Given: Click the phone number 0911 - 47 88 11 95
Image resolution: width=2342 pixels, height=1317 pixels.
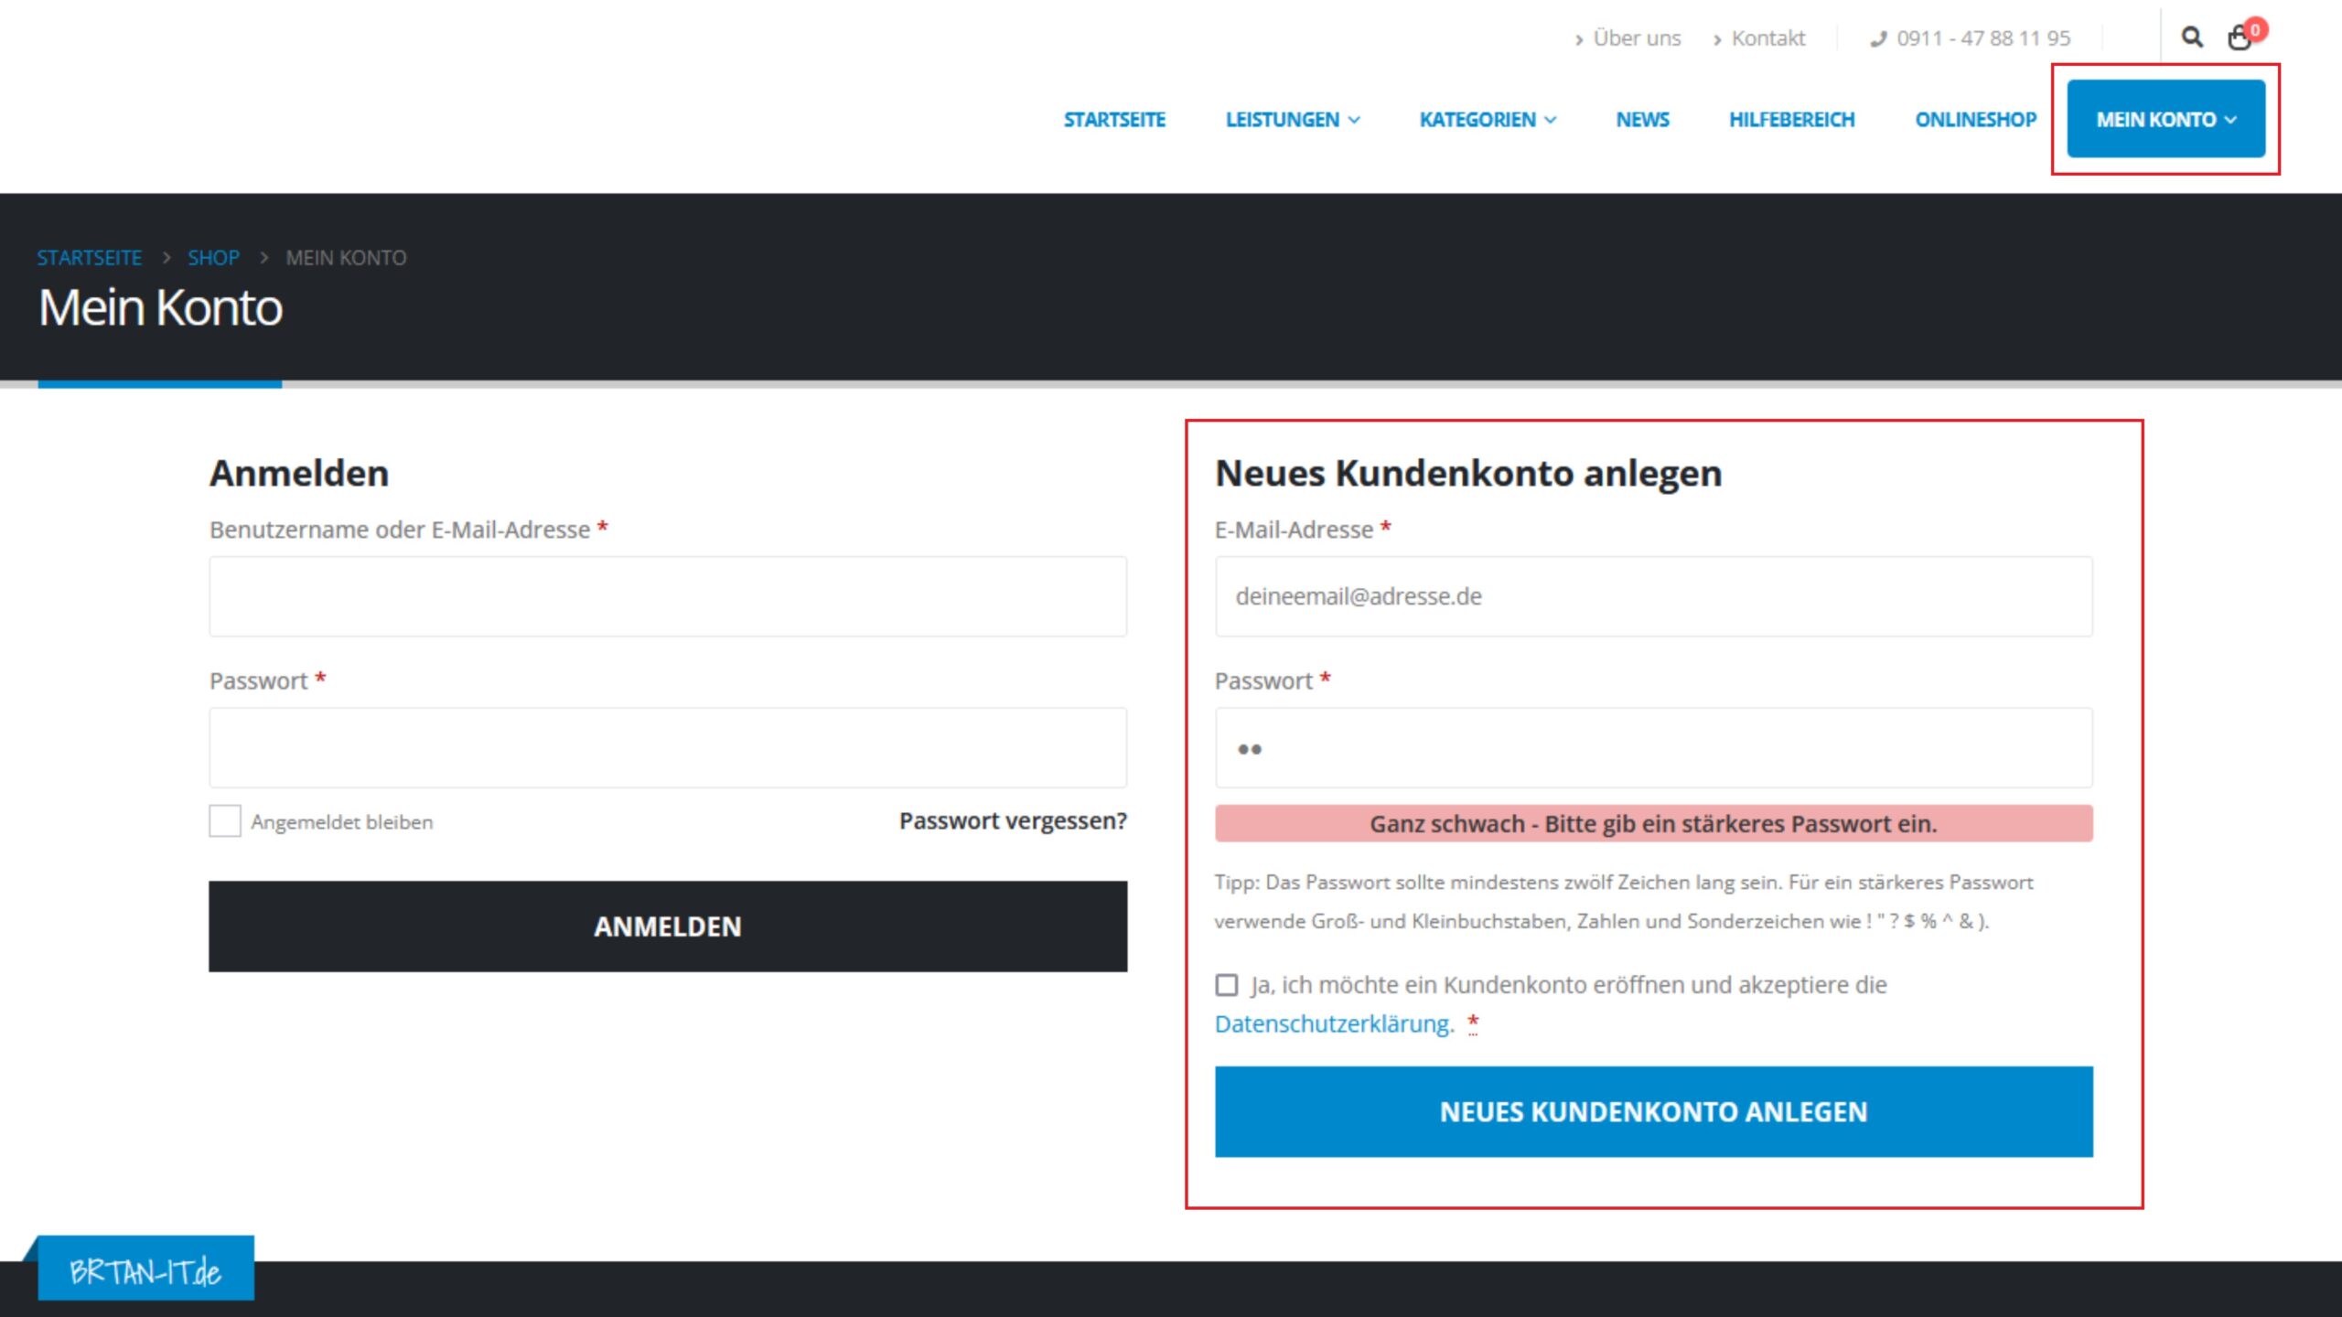Looking at the screenshot, I should pos(1982,38).
